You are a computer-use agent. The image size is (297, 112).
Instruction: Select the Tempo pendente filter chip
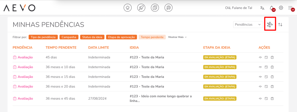pyautogui.click(x=152, y=37)
